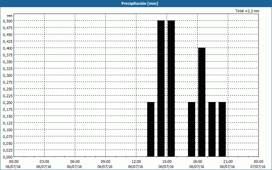Viewport: 272px width, 170px height.
Task: Select the Total =2,2 mm label
Action: point(247,11)
